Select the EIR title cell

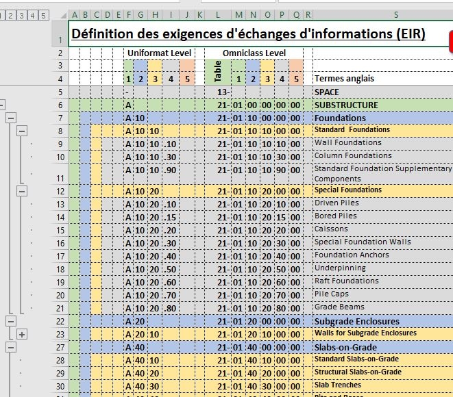(x=260, y=34)
